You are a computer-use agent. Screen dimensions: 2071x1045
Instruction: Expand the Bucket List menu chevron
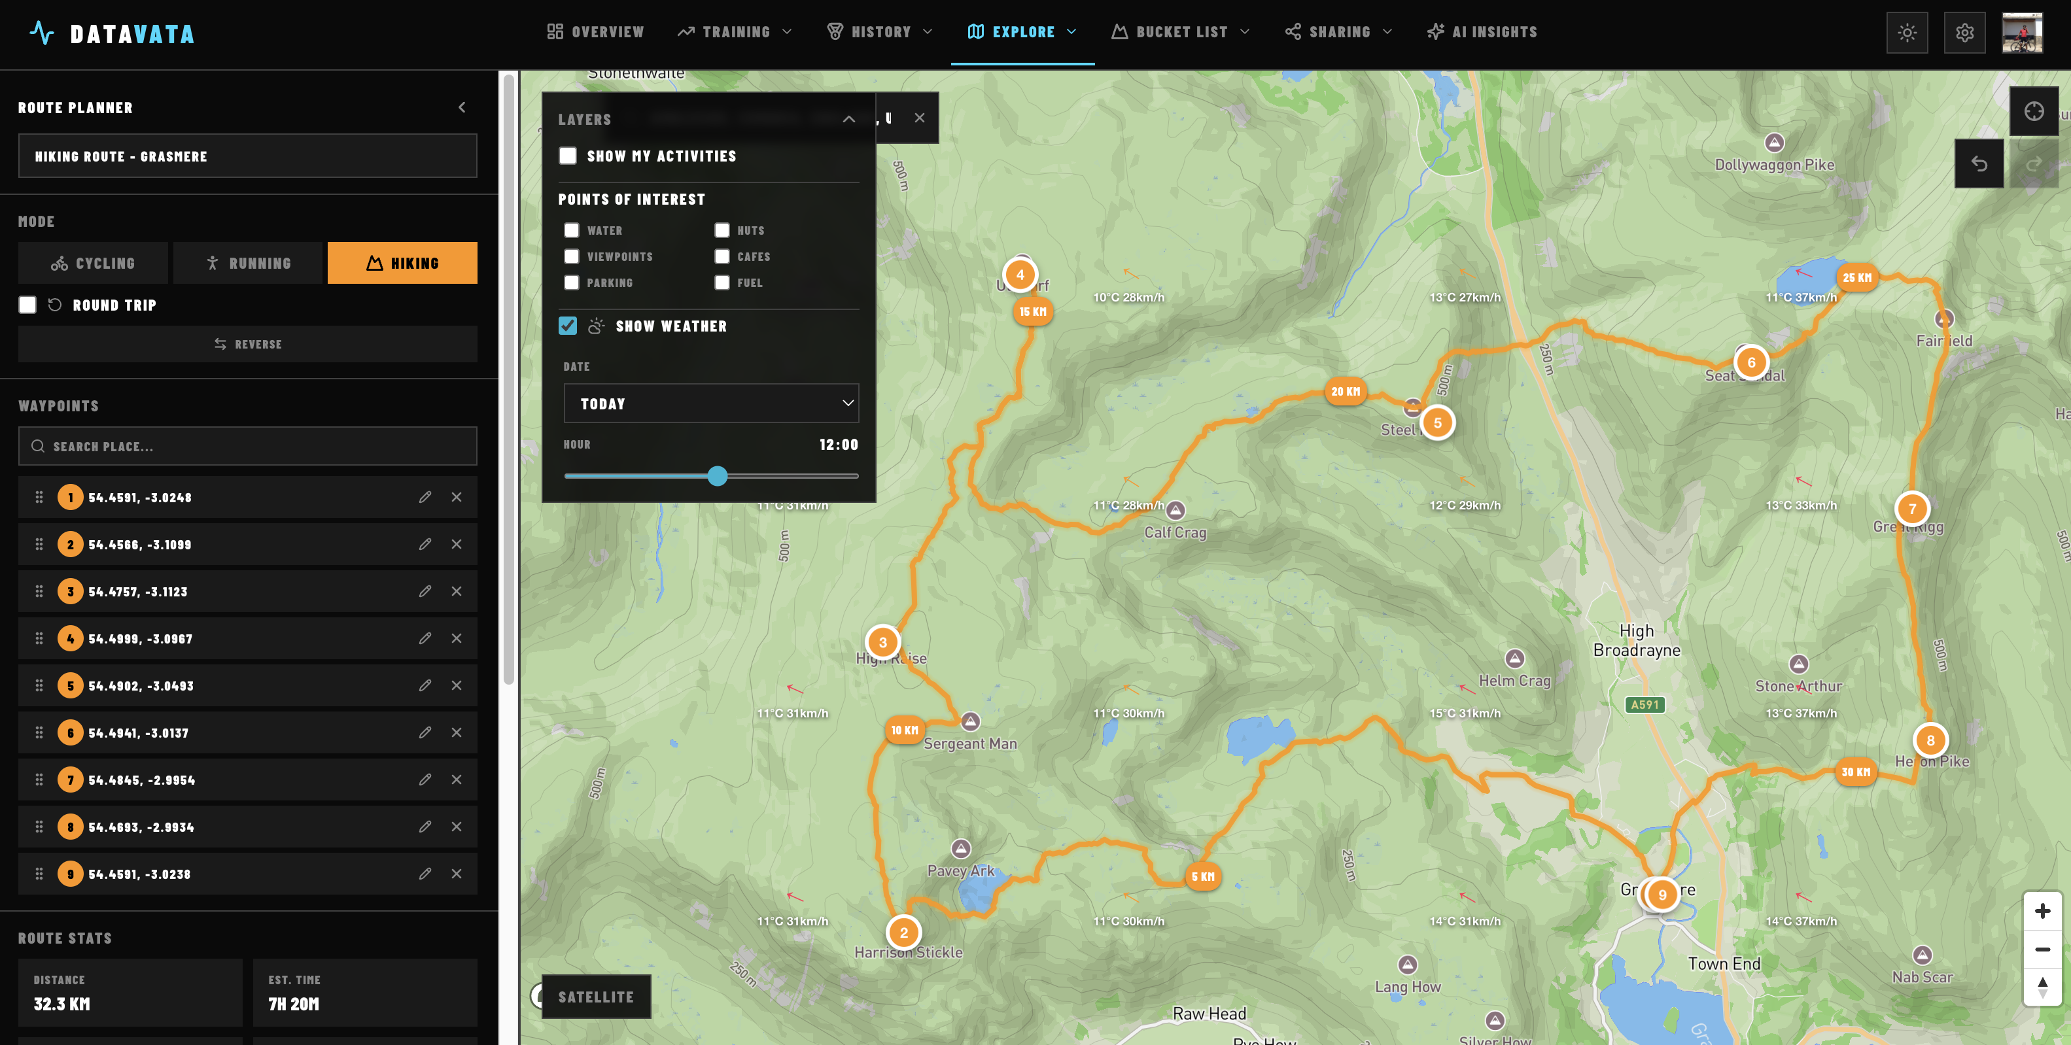coord(1245,32)
